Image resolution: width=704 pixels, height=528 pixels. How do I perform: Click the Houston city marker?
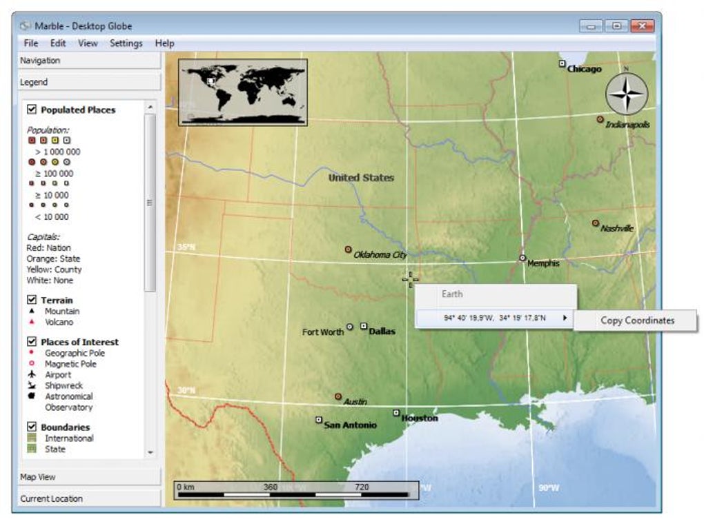[x=396, y=412]
